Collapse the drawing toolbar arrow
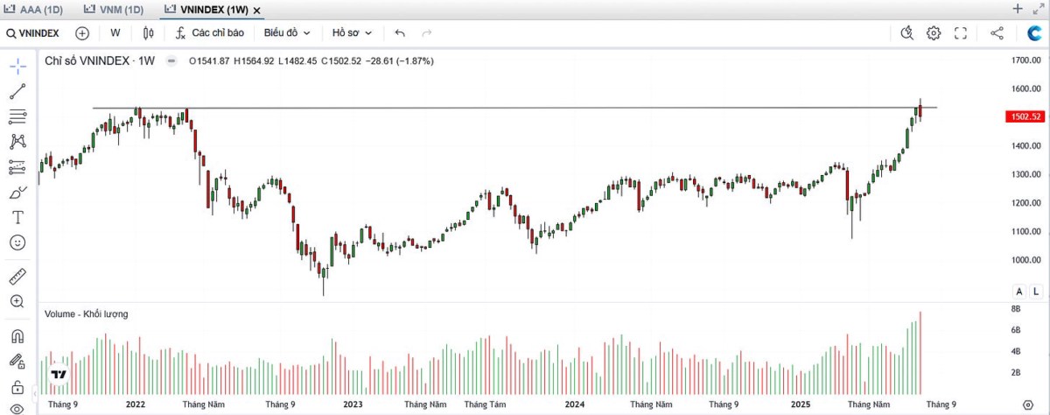 click(36, 393)
